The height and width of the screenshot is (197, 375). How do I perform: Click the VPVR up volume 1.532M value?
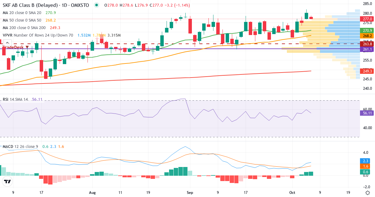(84, 35)
